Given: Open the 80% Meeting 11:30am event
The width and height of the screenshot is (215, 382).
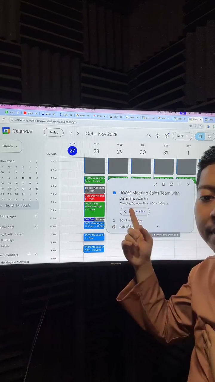Looking at the screenshot, I should coord(94,225).
